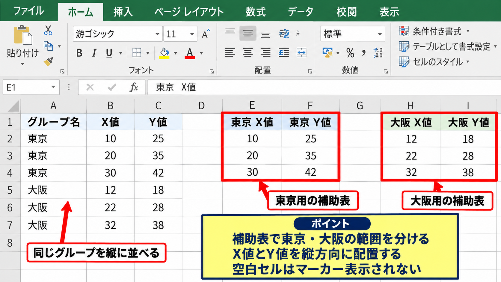Click the Decrease Indent icon
The height and width of the screenshot is (282, 501).
pos(283,53)
